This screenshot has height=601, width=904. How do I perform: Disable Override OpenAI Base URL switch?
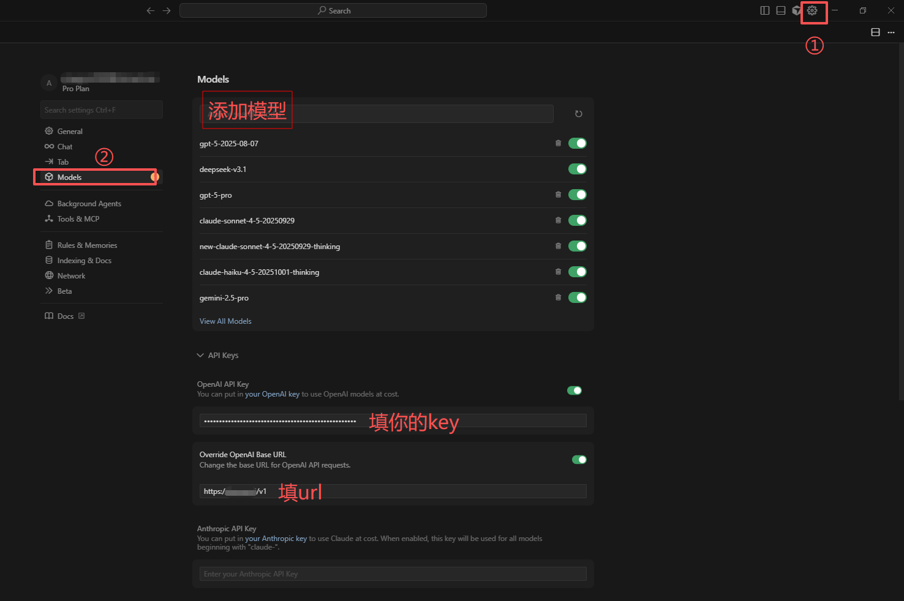click(x=579, y=460)
